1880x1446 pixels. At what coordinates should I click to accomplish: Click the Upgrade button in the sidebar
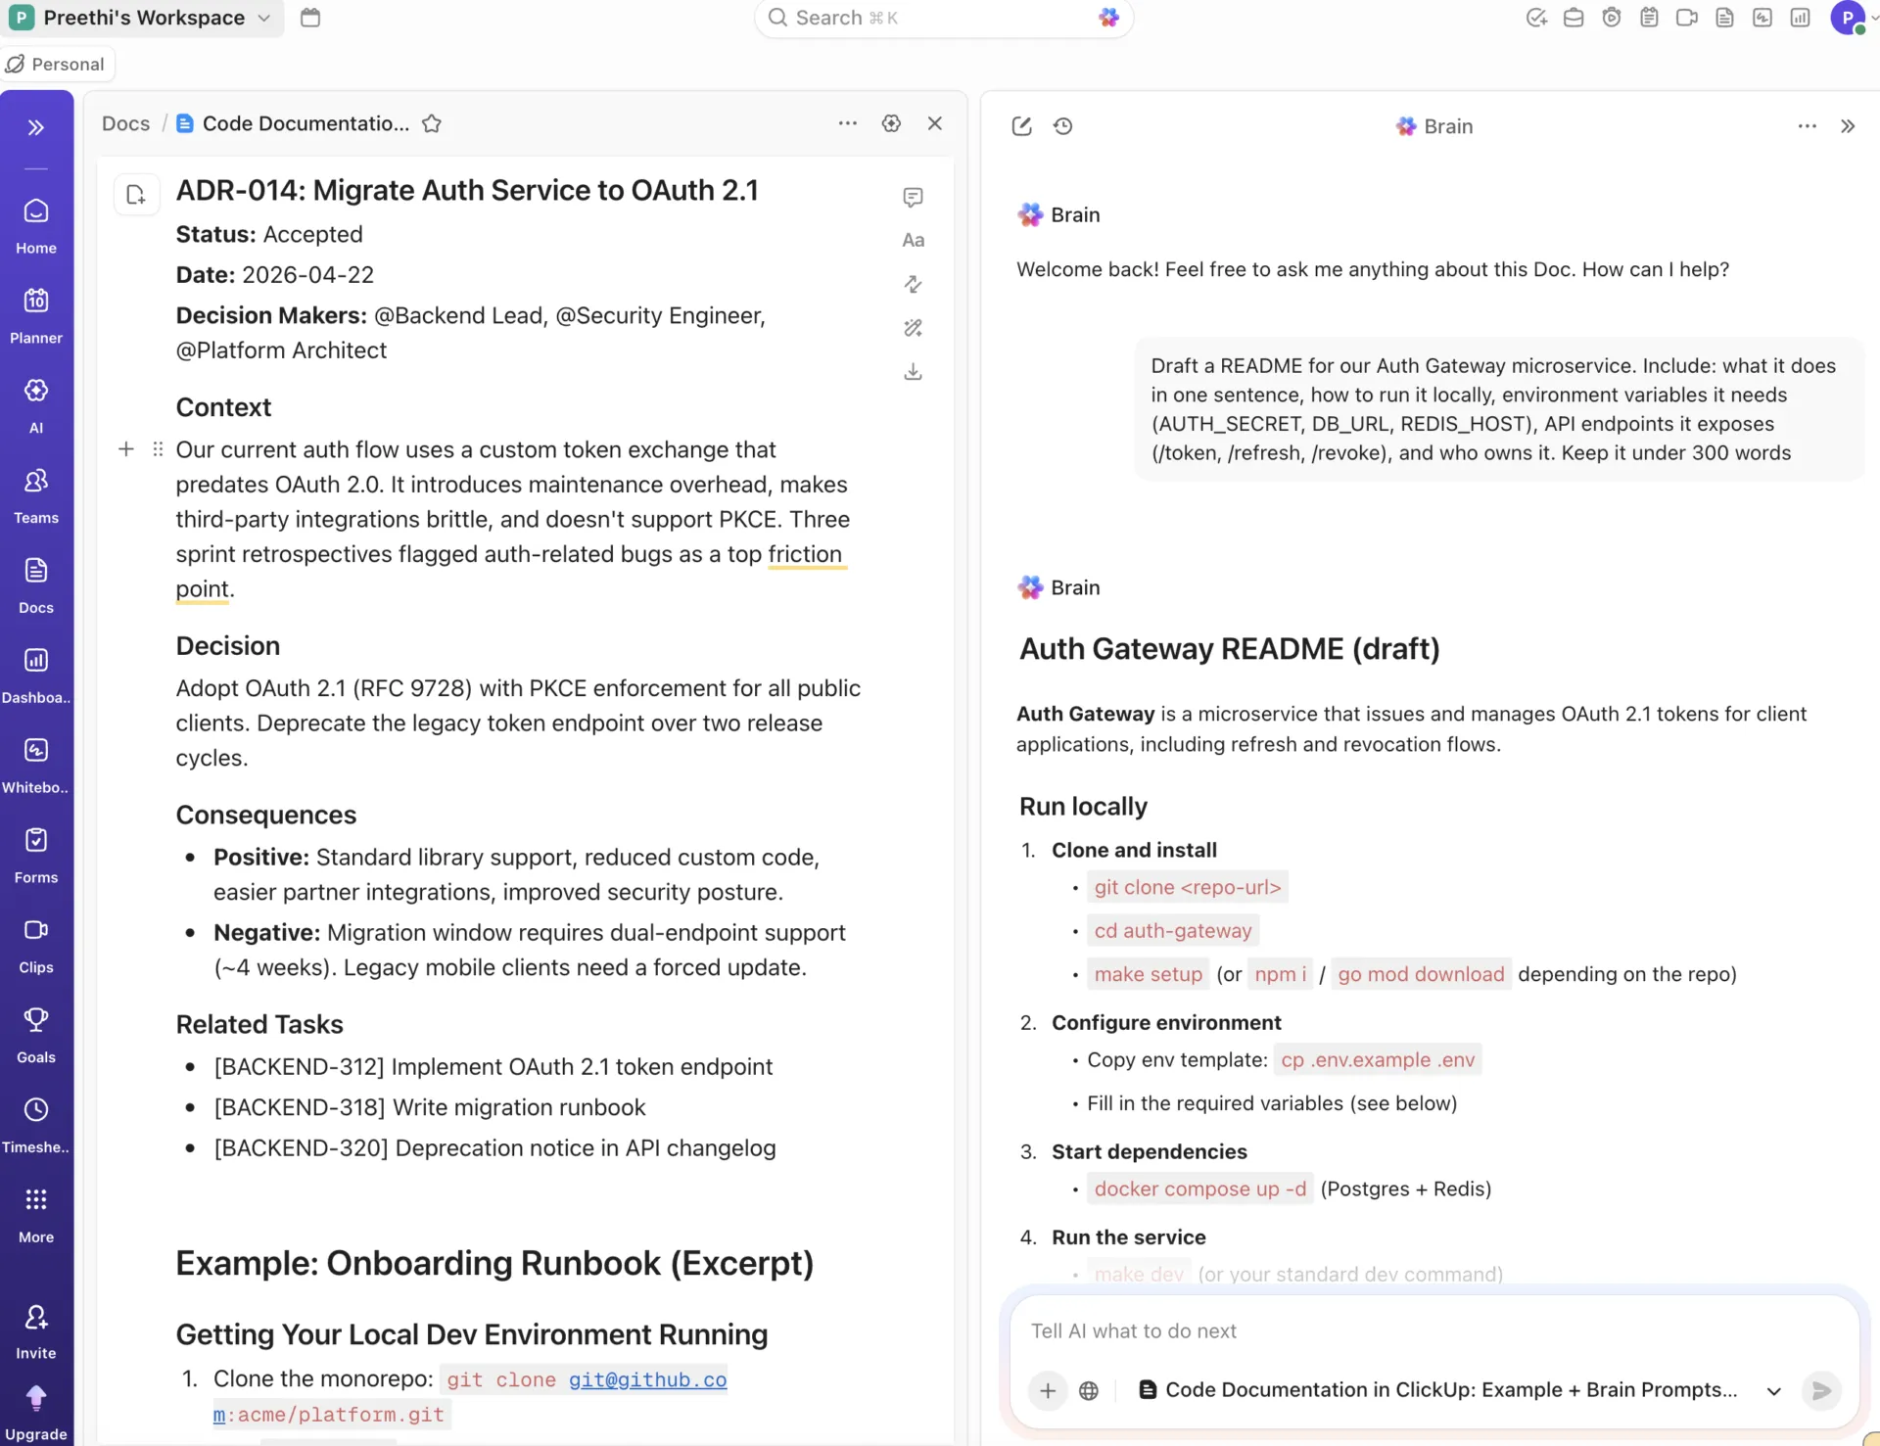click(36, 1414)
